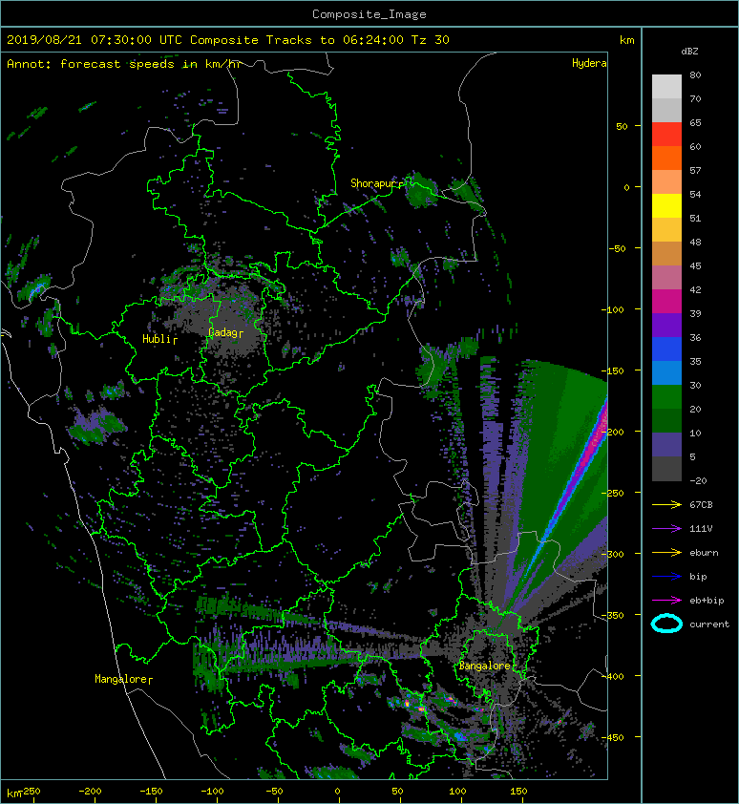The image size is (739, 804).
Task: Click the Shorapur city label
Action: coord(374,183)
